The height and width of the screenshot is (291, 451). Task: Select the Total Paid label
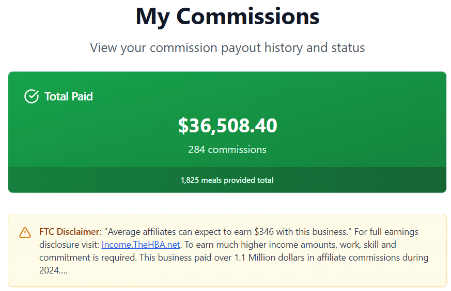(x=69, y=96)
